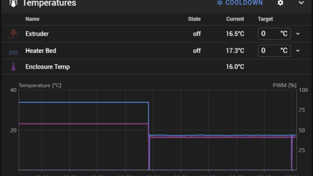Focus the Heater Bed target temperature field

point(274,51)
